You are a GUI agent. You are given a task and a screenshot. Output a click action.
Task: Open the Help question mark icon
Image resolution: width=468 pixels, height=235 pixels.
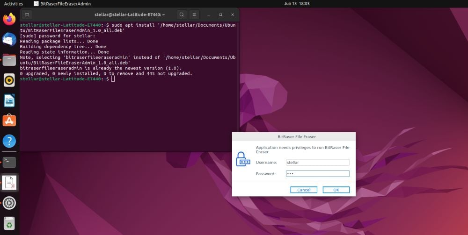(9, 141)
